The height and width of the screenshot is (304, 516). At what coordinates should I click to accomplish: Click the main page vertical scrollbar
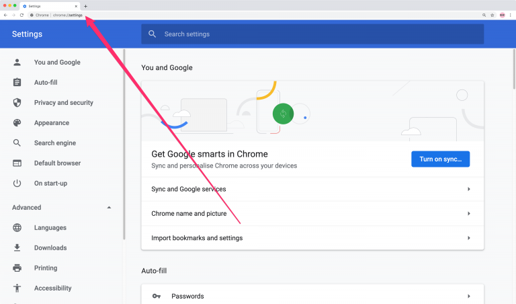(514, 69)
